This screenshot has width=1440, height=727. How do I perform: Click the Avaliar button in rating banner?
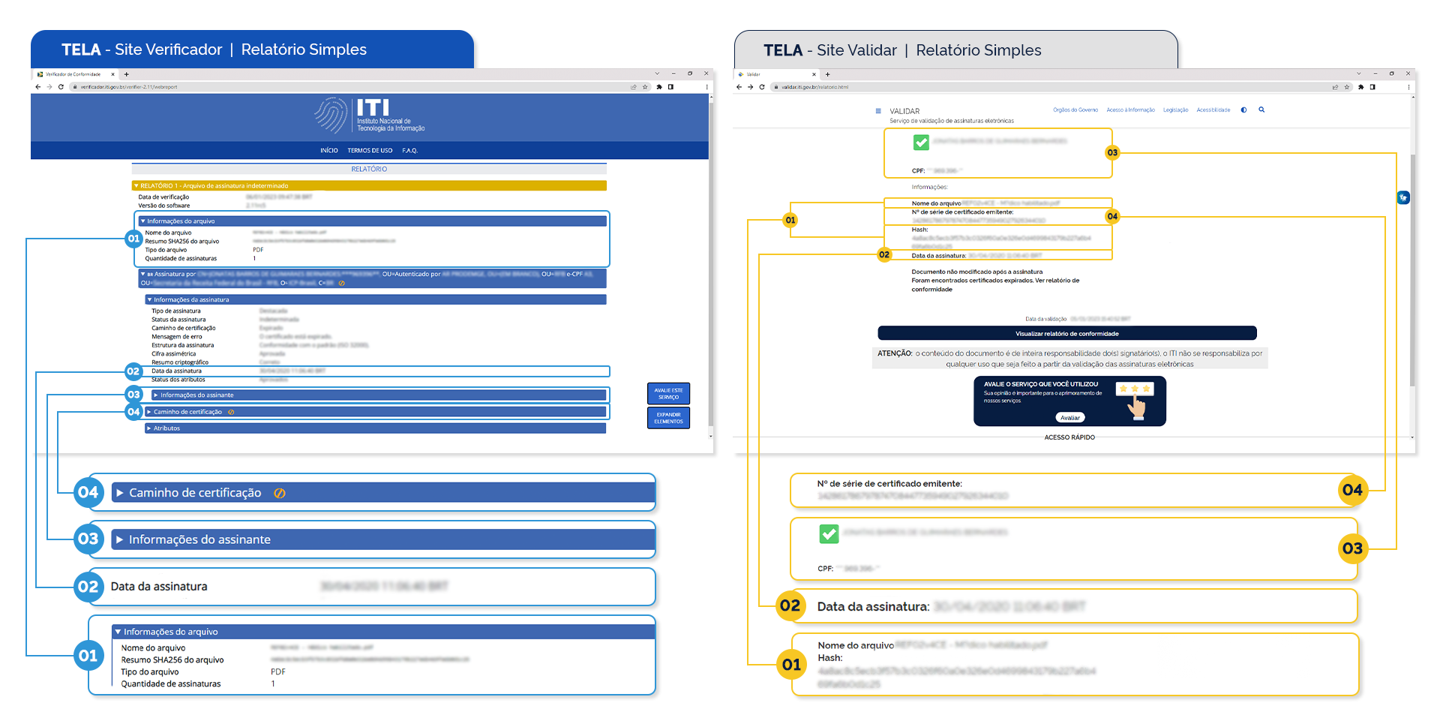(x=1070, y=418)
